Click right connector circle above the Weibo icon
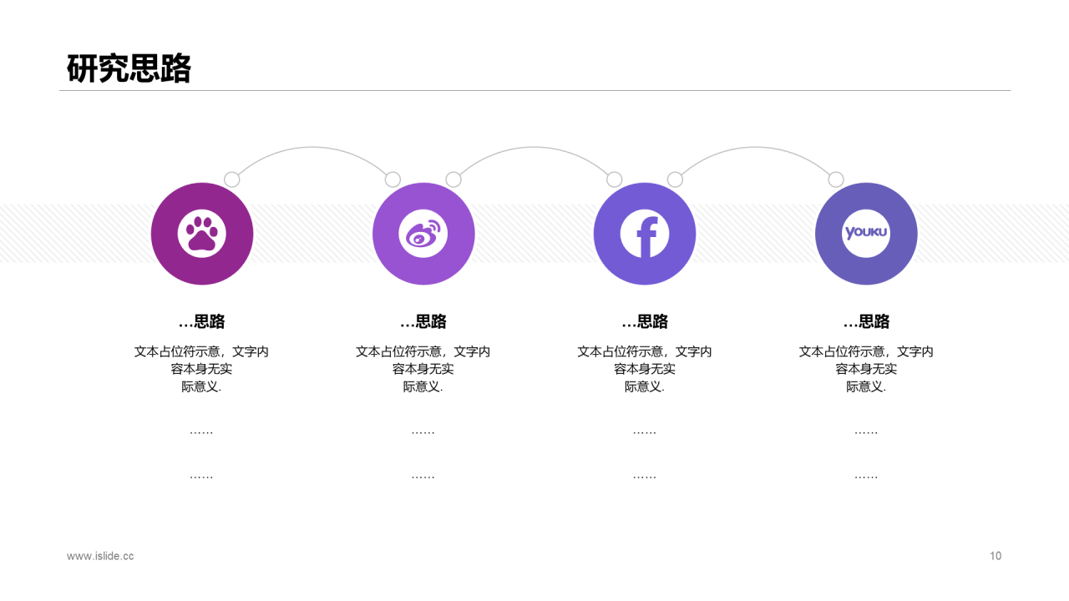This screenshot has width=1069, height=601. (x=453, y=179)
